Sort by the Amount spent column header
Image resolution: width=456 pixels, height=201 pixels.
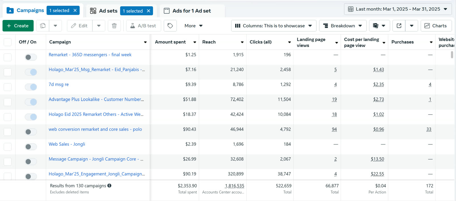[x=170, y=42]
